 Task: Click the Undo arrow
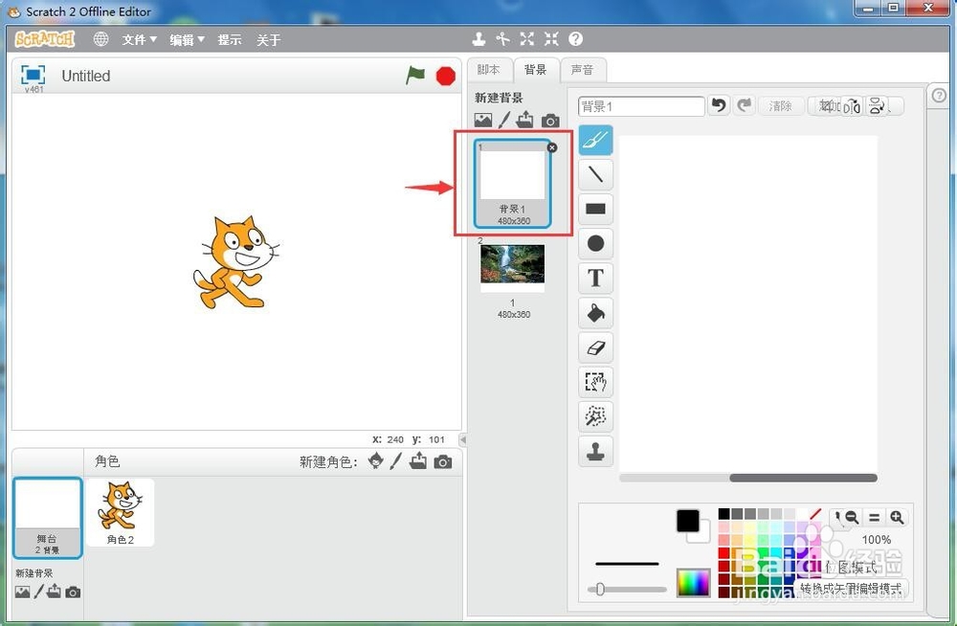[x=719, y=105]
